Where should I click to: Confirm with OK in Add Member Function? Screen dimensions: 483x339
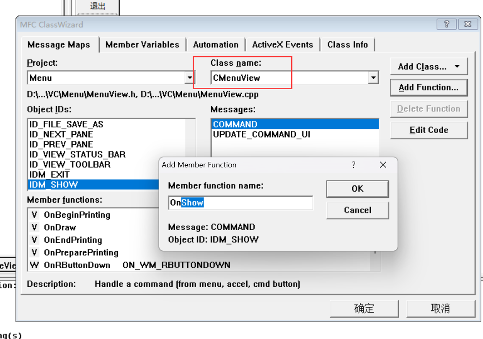pyautogui.click(x=358, y=189)
